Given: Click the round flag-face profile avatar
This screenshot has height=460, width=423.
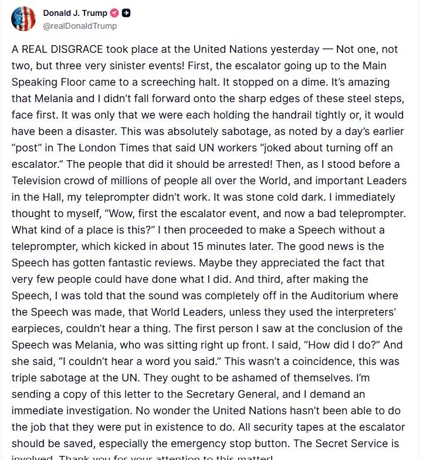Looking at the screenshot, I should coord(23,19).
